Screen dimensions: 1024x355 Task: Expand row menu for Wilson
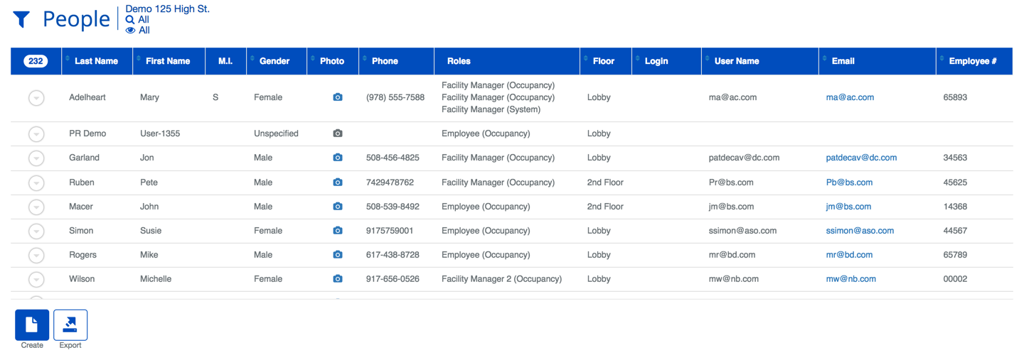coord(36,280)
